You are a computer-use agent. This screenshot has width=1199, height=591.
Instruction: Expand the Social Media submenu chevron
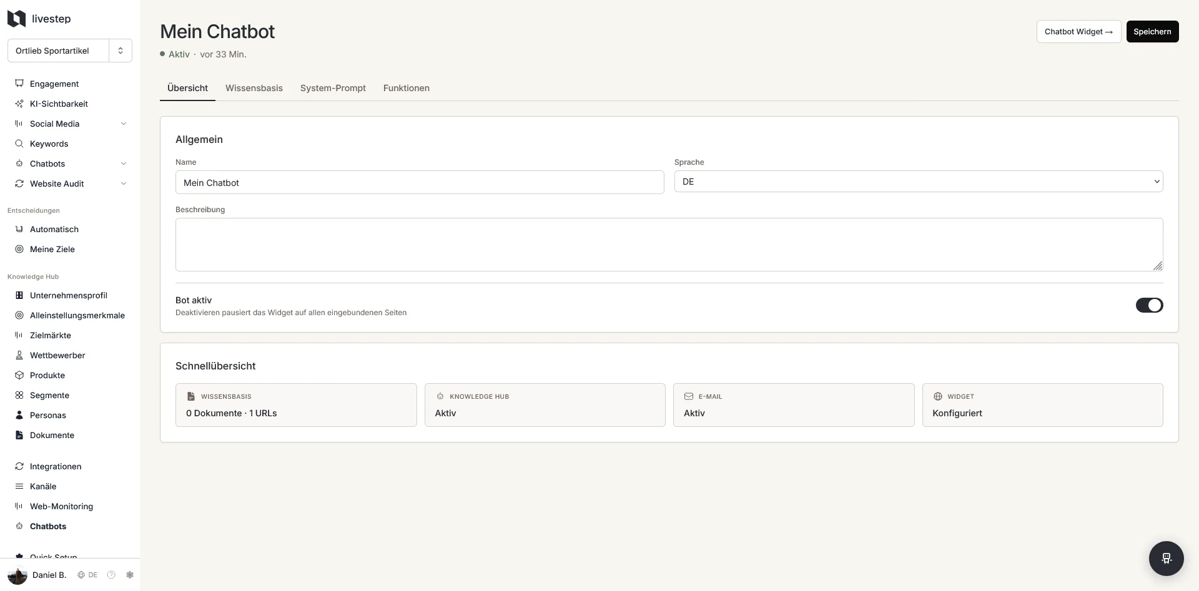pos(124,124)
